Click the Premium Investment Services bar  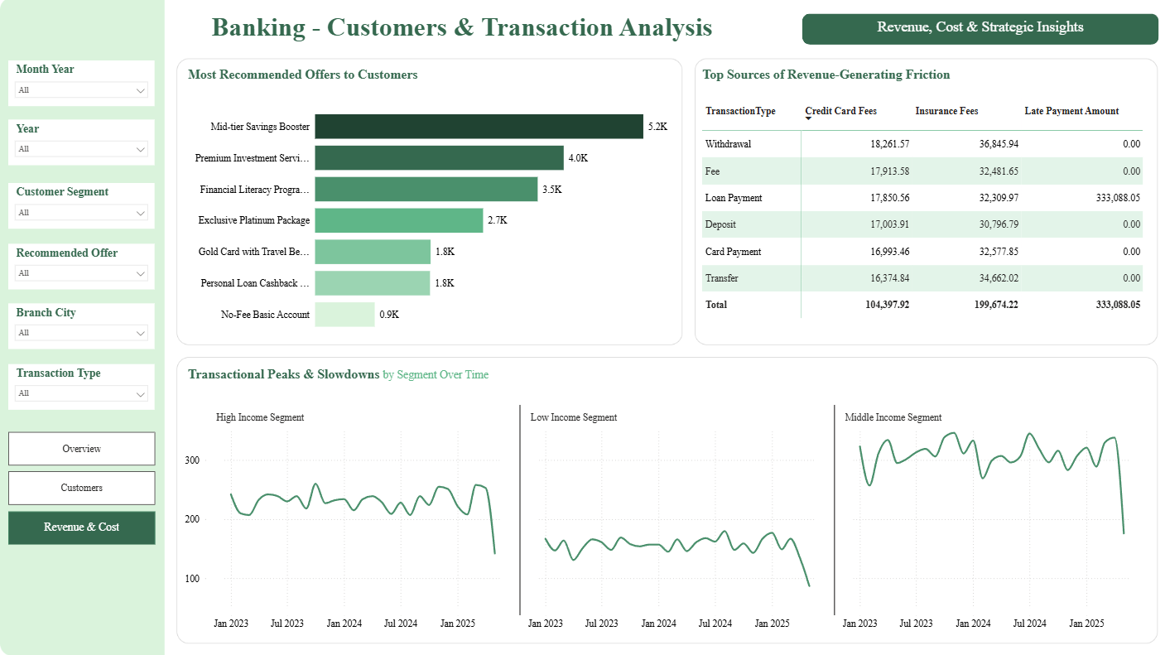440,158
